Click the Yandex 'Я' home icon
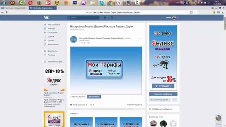Viewport: 226px width, 127px height. pos(7,13)
